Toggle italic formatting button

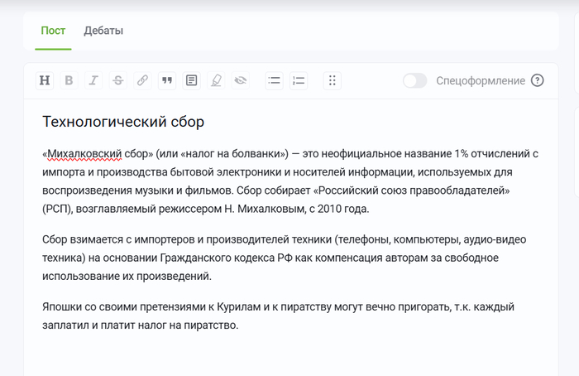point(93,80)
